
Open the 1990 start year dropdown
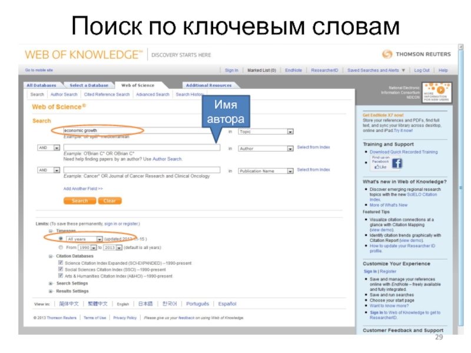point(87,248)
